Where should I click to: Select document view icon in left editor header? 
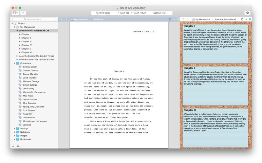170,20
